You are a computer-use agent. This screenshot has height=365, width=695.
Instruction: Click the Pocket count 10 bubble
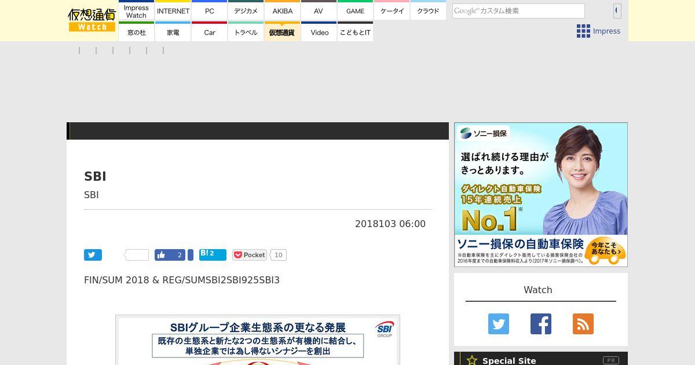click(x=279, y=255)
